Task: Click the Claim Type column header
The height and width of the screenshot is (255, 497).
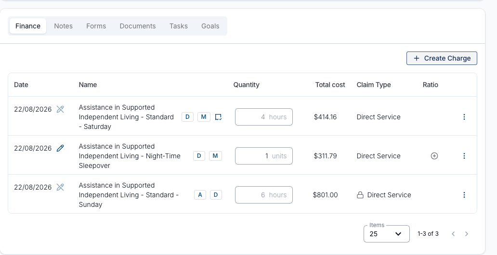Action: (x=374, y=85)
